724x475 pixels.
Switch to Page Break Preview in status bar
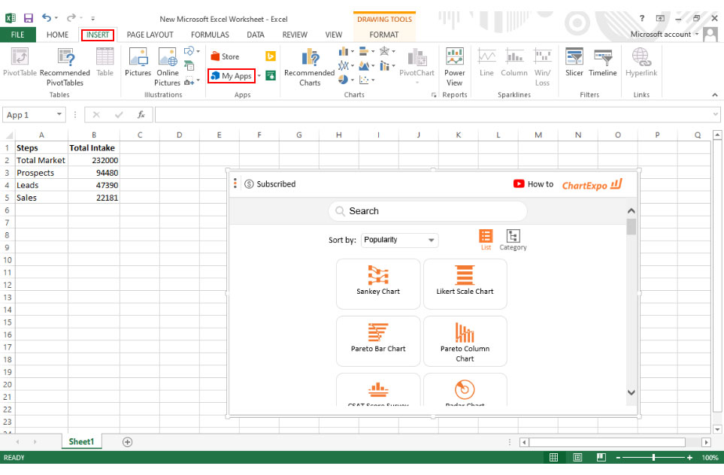[x=601, y=458]
